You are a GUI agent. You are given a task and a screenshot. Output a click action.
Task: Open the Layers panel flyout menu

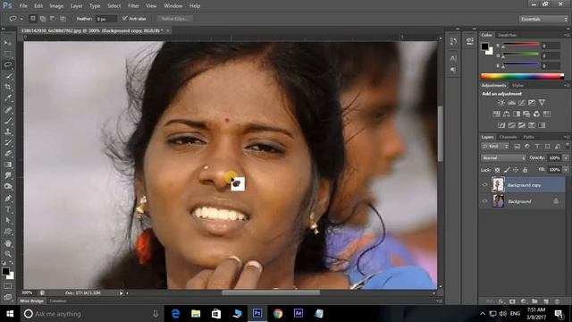tap(567, 137)
